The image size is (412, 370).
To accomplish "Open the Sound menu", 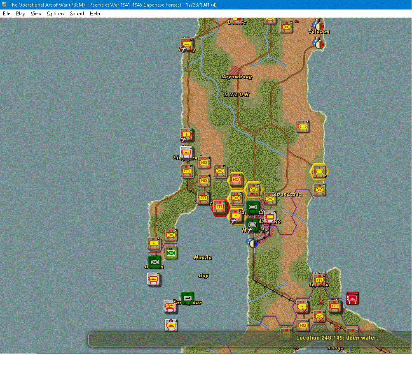I will (77, 14).
